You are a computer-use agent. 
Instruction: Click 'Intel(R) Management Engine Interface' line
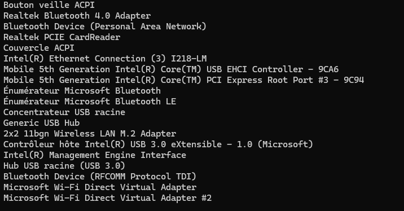tap(95, 155)
